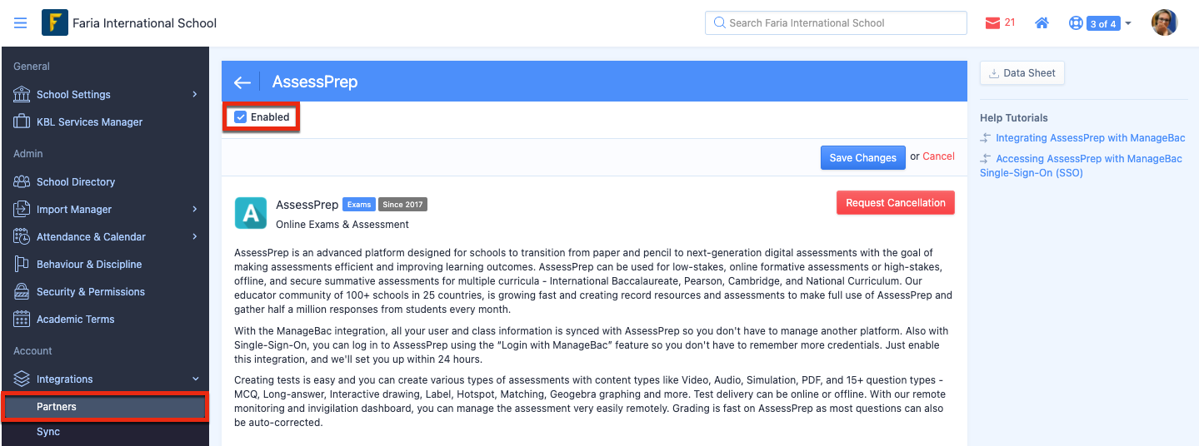Open the user profile avatar

tap(1164, 23)
